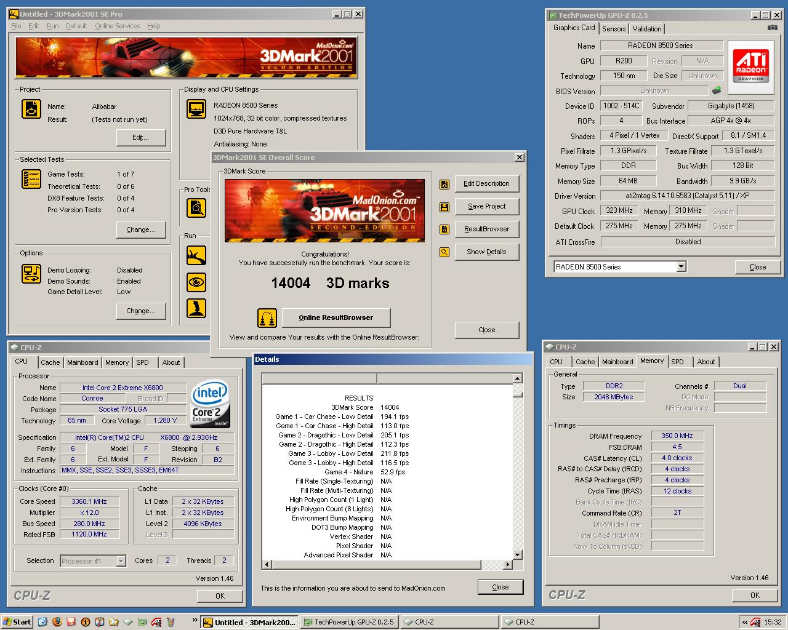Image resolution: width=788 pixels, height=630 pixels.
Task: Click the icon left of Online ResultBrowser
Action: pos(267,318)
